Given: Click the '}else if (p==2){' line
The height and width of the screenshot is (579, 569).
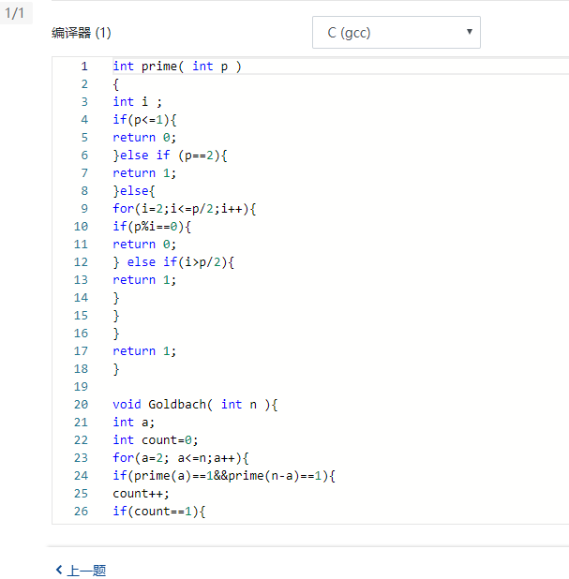Looking at the screenshot, I should click(x=171, y=156).
